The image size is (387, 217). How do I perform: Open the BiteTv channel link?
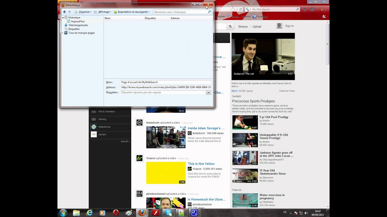point(235,91)
